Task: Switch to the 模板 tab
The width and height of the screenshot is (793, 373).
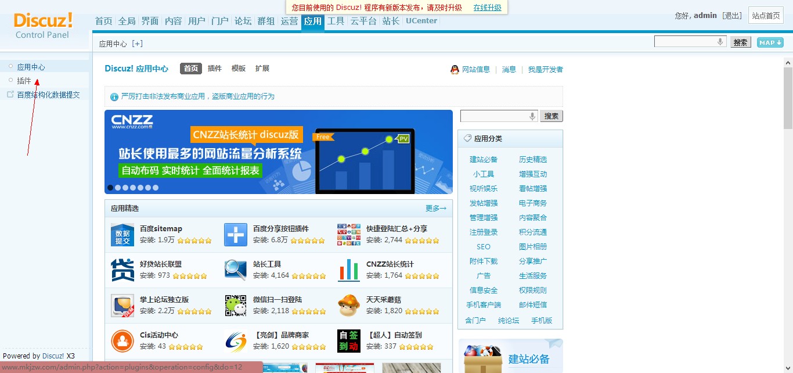Action: (x=238, y=68)
